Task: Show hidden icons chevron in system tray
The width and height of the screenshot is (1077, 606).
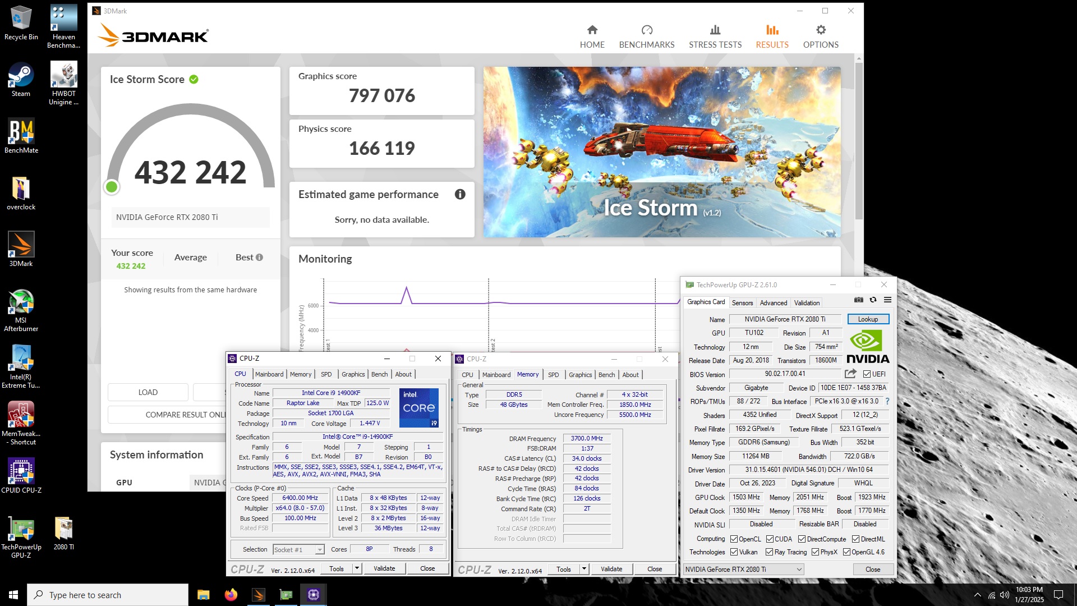Action: pyautogui.click(x=978, y=595)
